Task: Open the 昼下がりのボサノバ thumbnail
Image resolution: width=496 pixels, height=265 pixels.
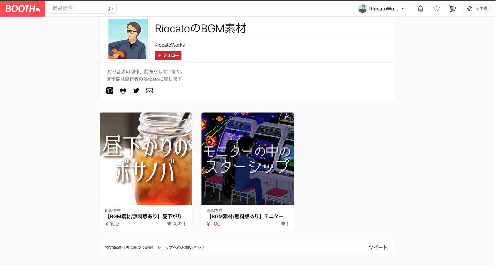Action: tap(146, 159)
